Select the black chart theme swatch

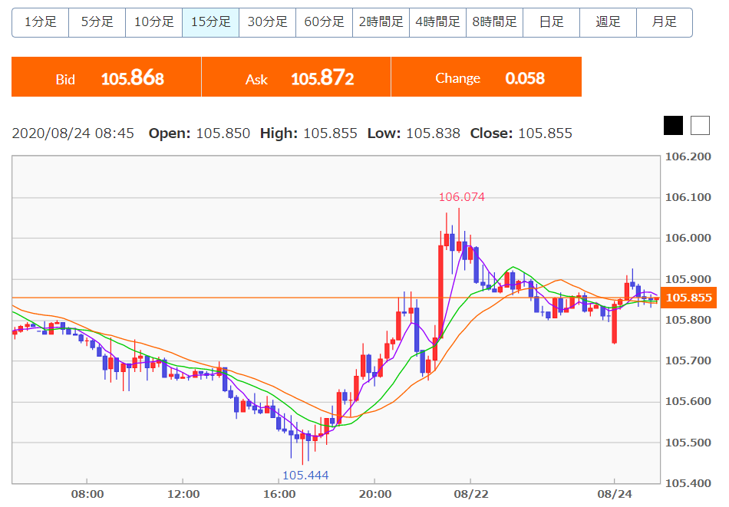[x=673, y=126]
